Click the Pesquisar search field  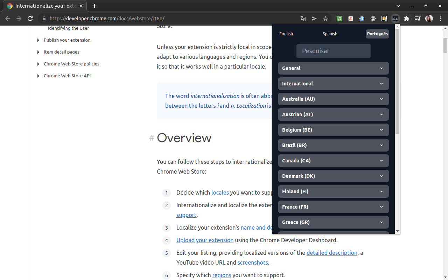pyautogui.click(x=333, y=51)
